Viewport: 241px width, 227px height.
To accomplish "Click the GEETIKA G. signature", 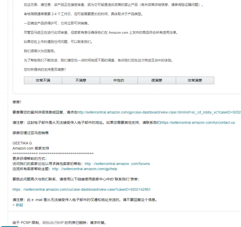I will click(23, 143).
